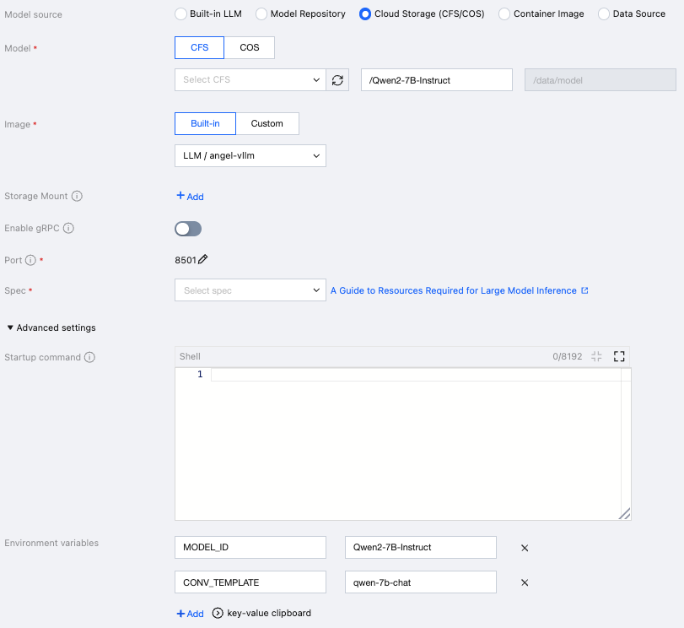
Task: Choose Cloud Storage (CFS/COS) radio button
Action: click(x=365, y=14)
